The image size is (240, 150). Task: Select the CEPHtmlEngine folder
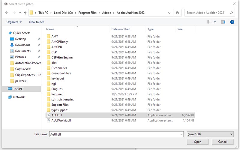click(x=62, y=57)
